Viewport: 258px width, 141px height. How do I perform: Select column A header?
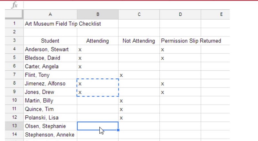click(50, 14)
